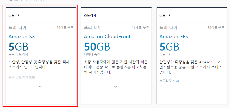Click the large 5GB figure under Amazon EFS
The width and height of the screenshot is (230, 108).
[x=169, y=46]
